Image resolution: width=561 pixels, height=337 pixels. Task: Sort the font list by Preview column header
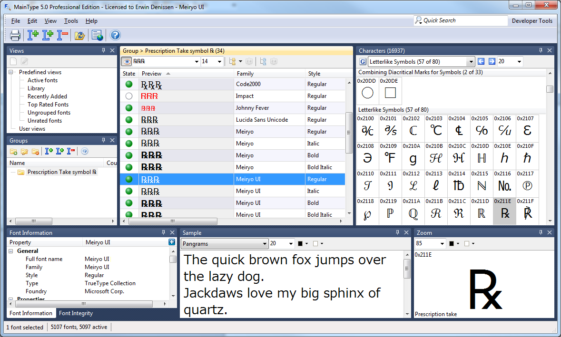point(186,74)
